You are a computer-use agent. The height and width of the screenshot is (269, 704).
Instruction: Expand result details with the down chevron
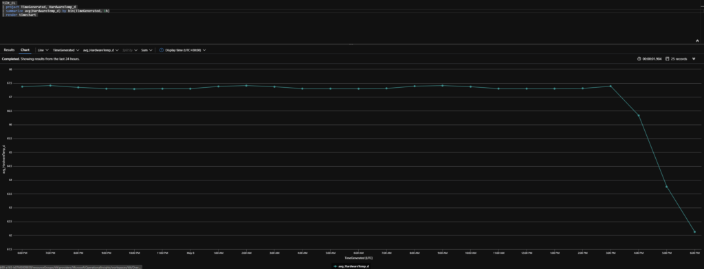point(694,59)
